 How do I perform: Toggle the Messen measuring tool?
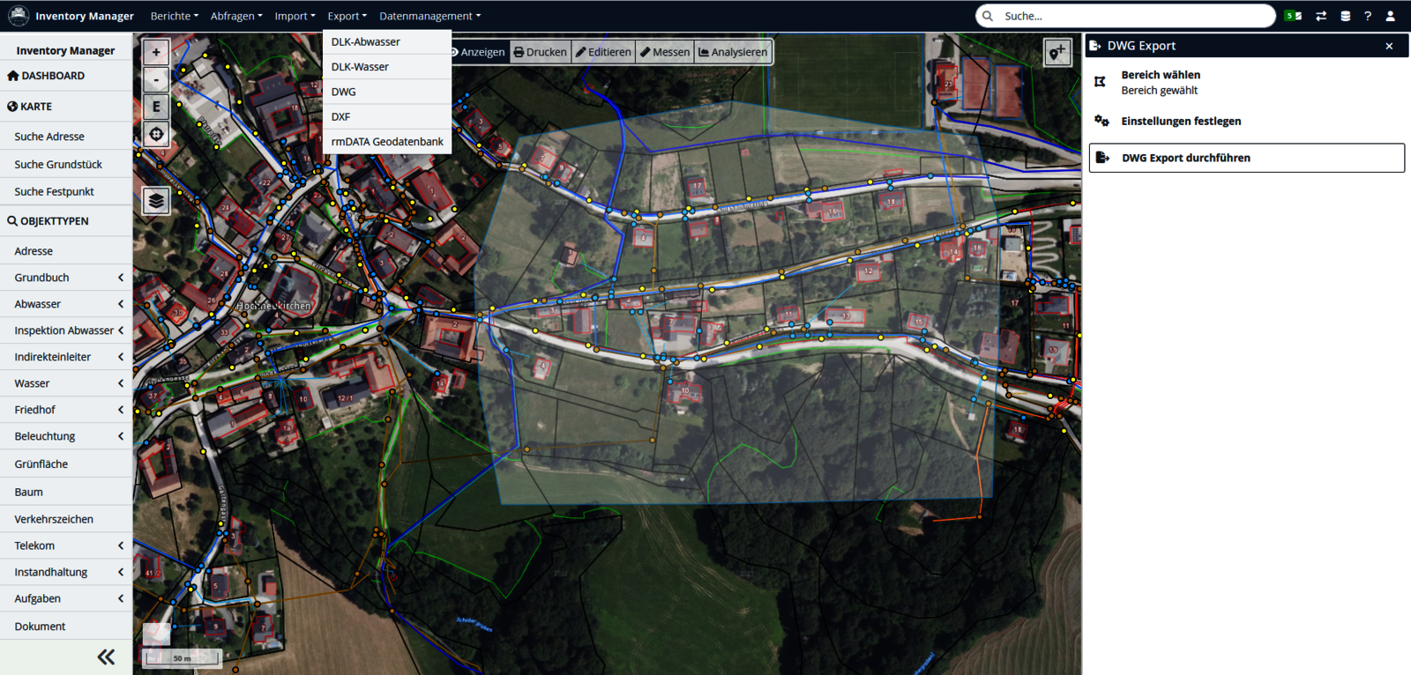[665, 52]
